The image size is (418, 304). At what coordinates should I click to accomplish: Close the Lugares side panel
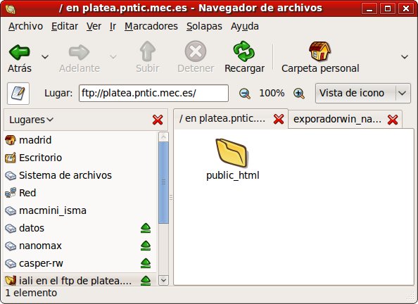coord(158,120)
